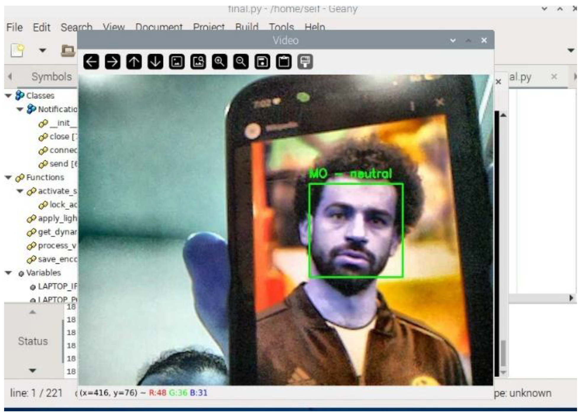Click the pan left arrow icon

point(91,62)
